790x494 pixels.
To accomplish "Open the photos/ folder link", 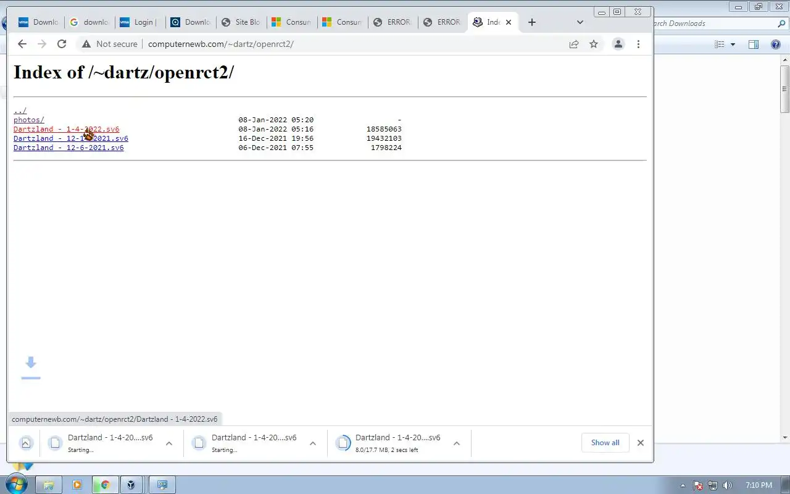I will point(29,120).
